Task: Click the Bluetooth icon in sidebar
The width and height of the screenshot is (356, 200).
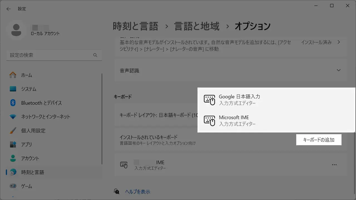Action: pyautogui.click(x=13, y=103)
